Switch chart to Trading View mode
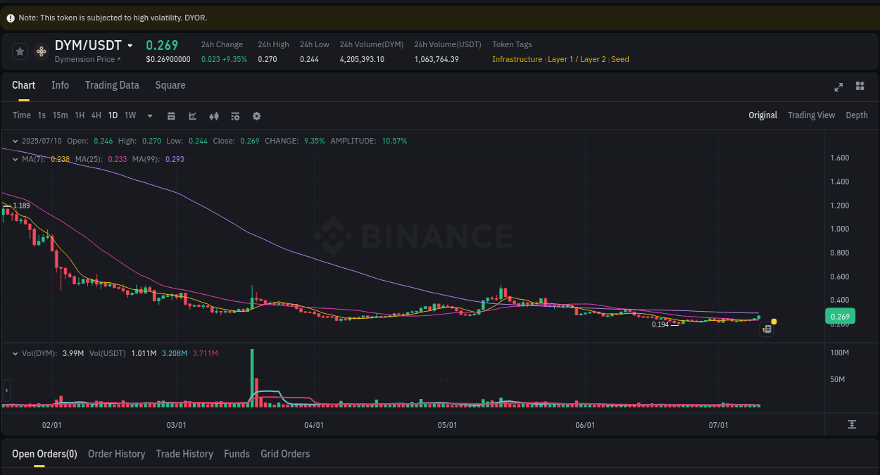Screen dimensions: 880x475 pyautogui.click(x=811, y=115)
